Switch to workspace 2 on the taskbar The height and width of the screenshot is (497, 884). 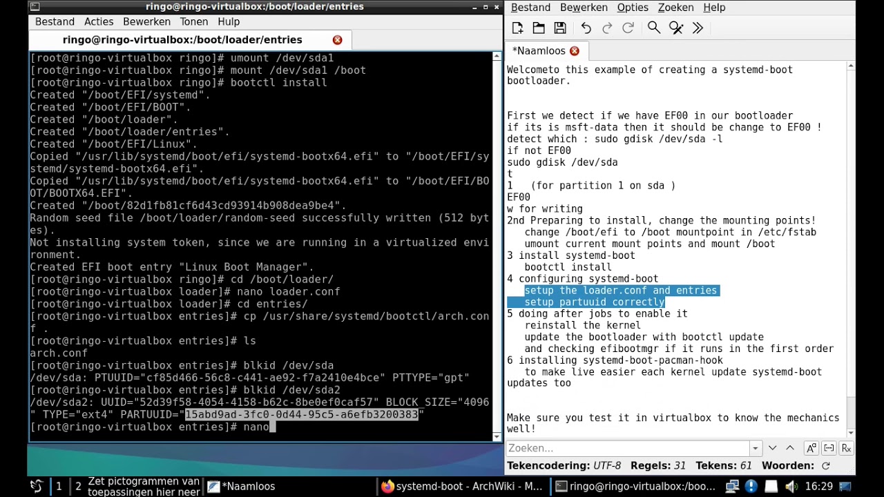tap(78, 487)
